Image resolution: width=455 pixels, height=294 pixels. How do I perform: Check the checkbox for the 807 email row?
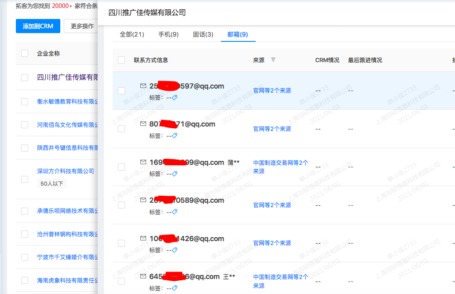pos(121,129)
